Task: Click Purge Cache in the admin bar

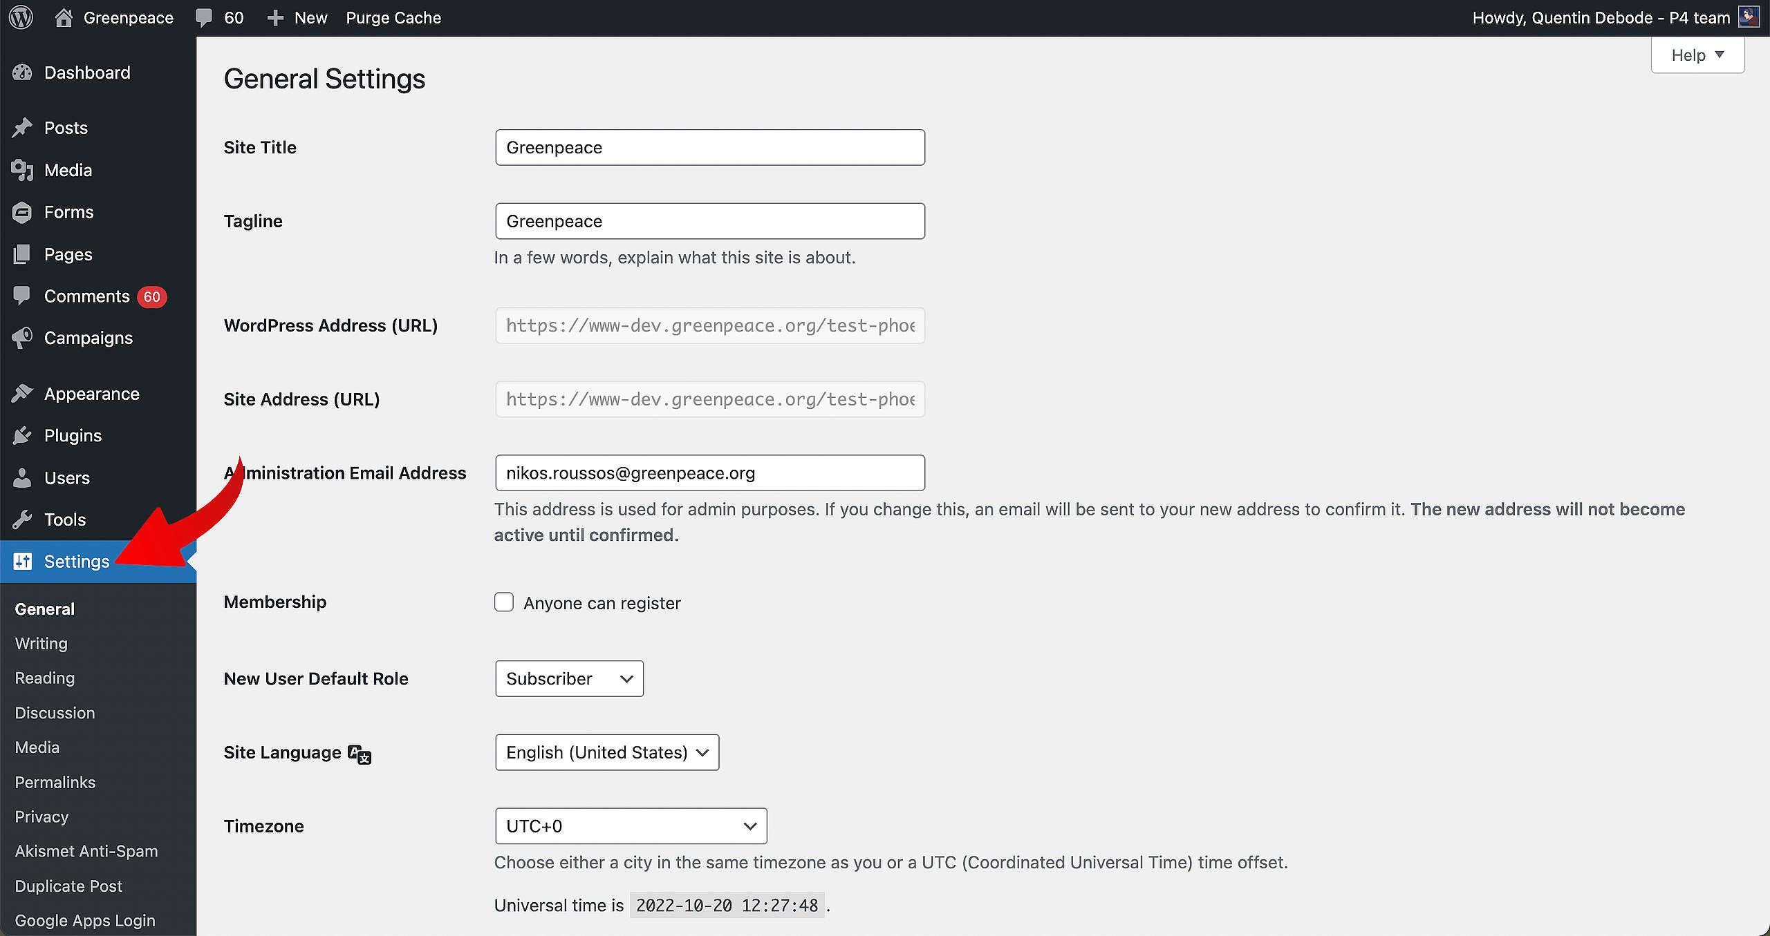Action: click(393, 18)
